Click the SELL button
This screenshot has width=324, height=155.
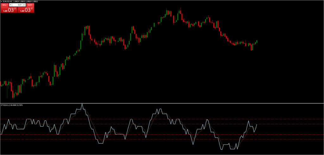[x=4, y=5]
